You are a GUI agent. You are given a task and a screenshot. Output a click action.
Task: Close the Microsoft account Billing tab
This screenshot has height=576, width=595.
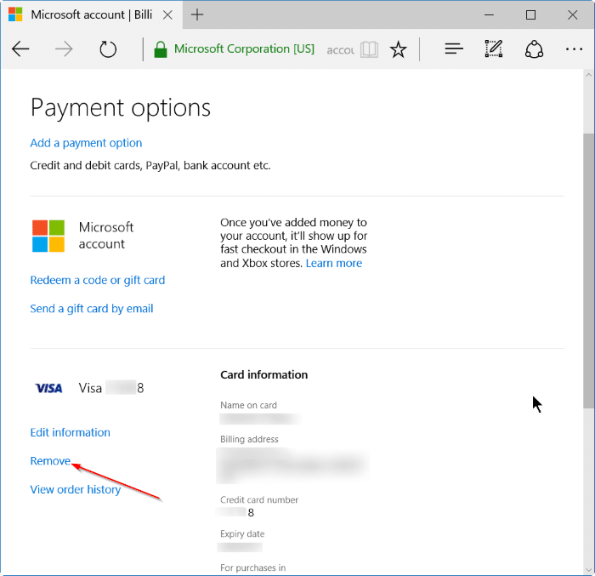(167, 14)
